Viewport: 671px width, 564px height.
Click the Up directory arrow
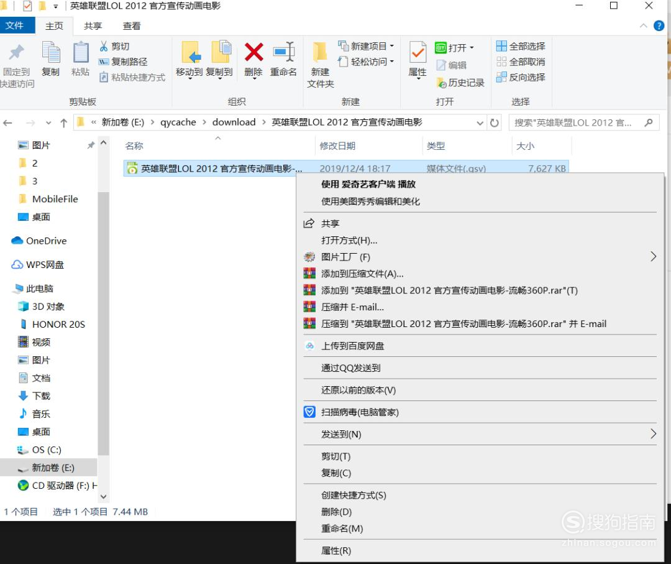coord(63,123)
